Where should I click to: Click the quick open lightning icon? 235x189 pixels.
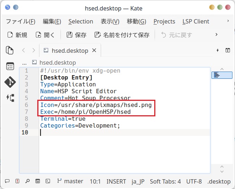coord(218,50)
